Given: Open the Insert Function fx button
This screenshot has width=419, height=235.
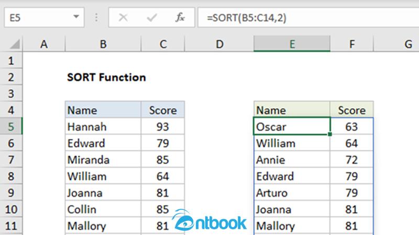Looking at the screenshot, I should click(x=180, y=18).
